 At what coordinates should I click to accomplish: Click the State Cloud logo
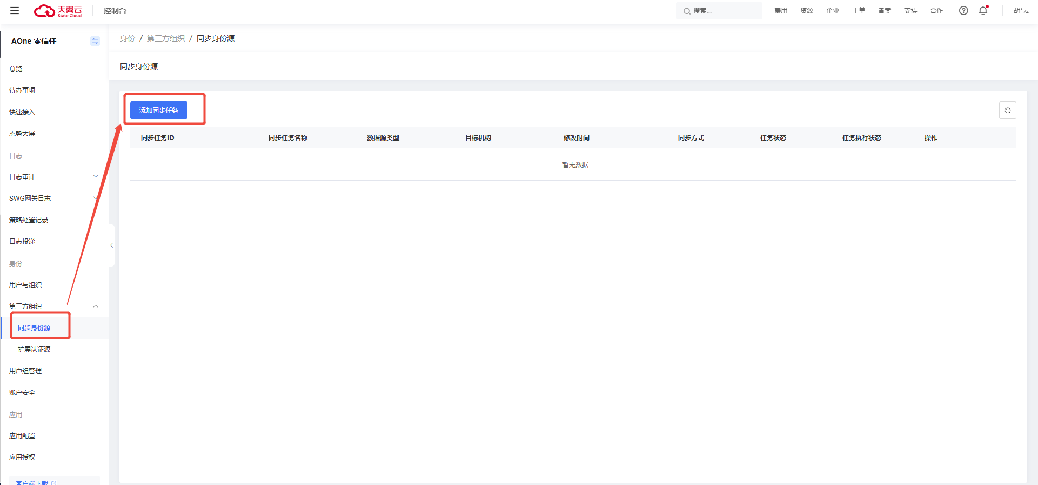tap(58, 11)
